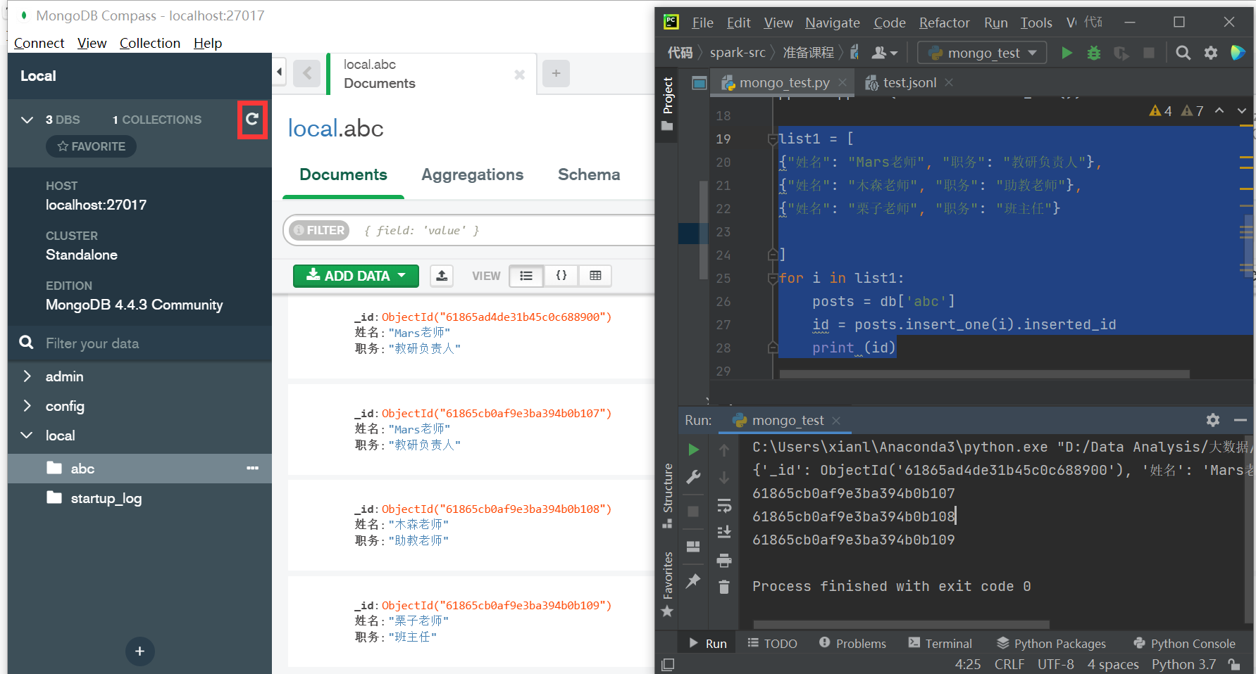Open Python Packages tool window
This screenshot has width=1256, height=674.
(x=1051, y=644)
